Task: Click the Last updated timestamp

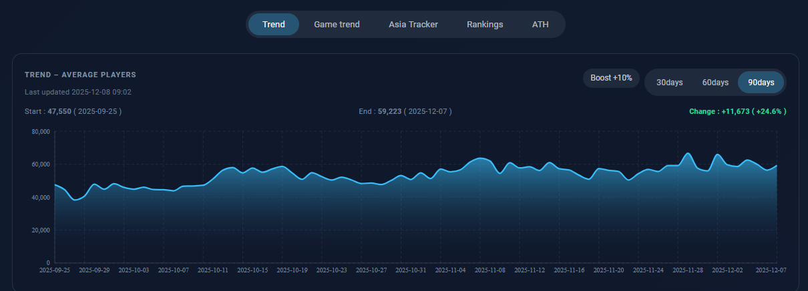Action: 77,92
